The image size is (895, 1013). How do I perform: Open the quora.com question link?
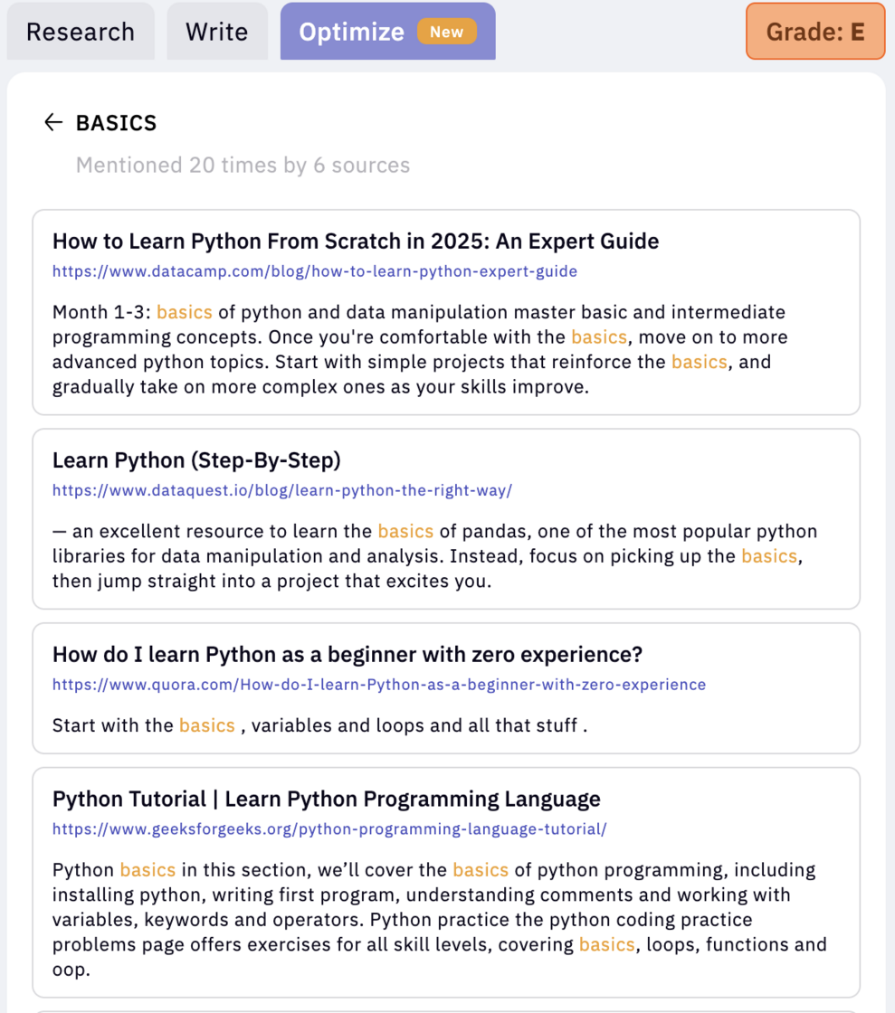[379, 684]
